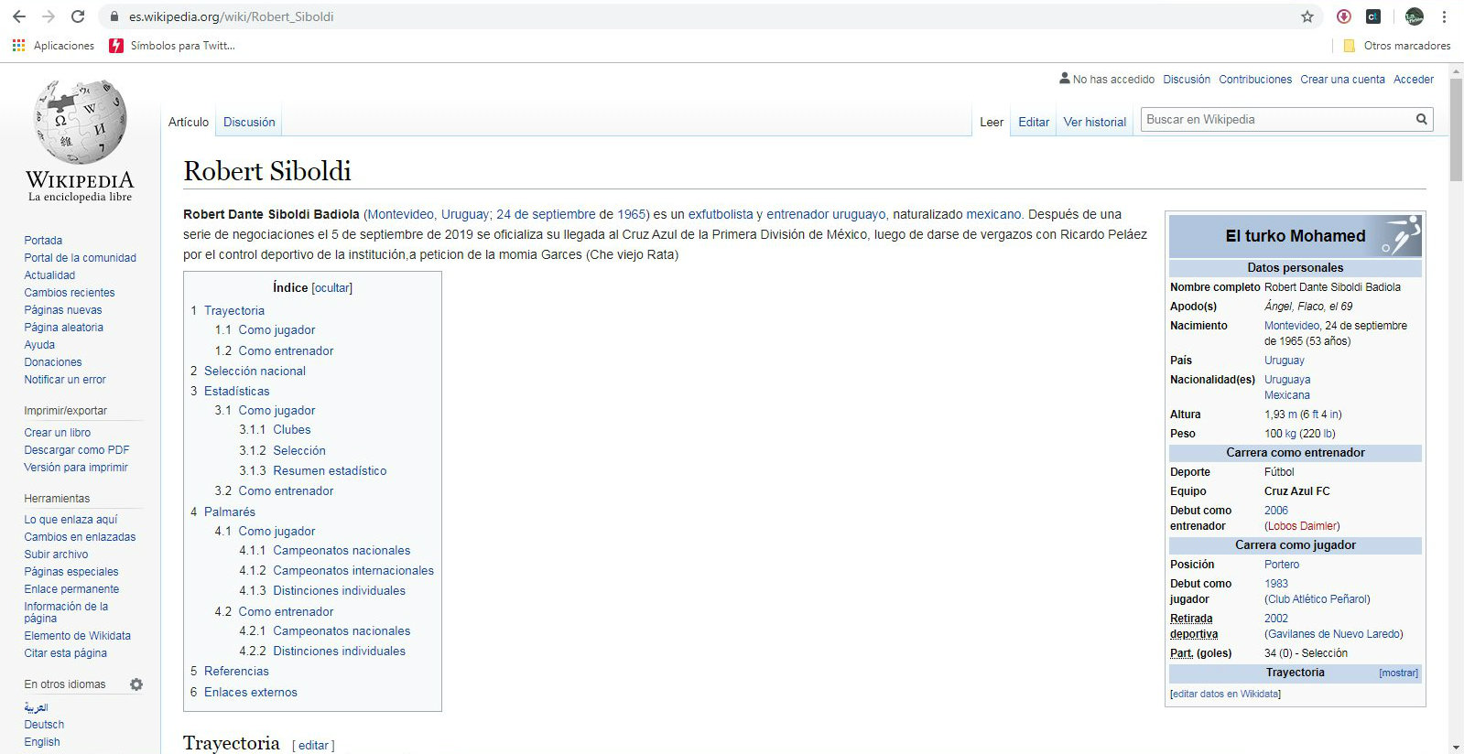1464x754 pixels.
Task: Open language settings gear icon
Action: pos(136,684)
